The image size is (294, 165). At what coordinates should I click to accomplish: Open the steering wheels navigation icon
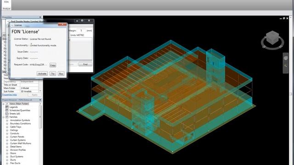(x=285, y=58)
